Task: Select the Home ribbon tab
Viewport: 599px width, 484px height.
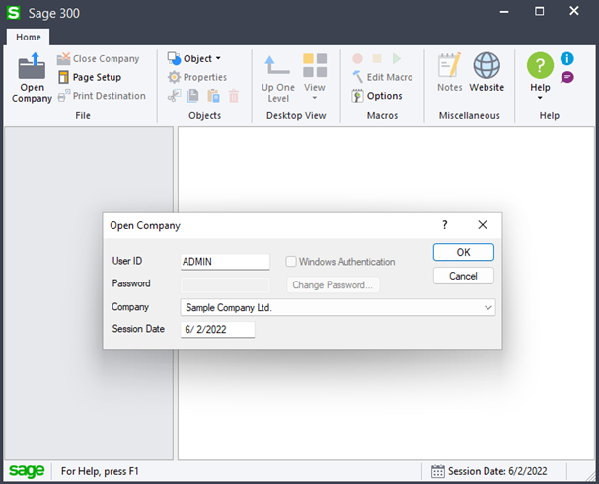Action: click(29, 37)
